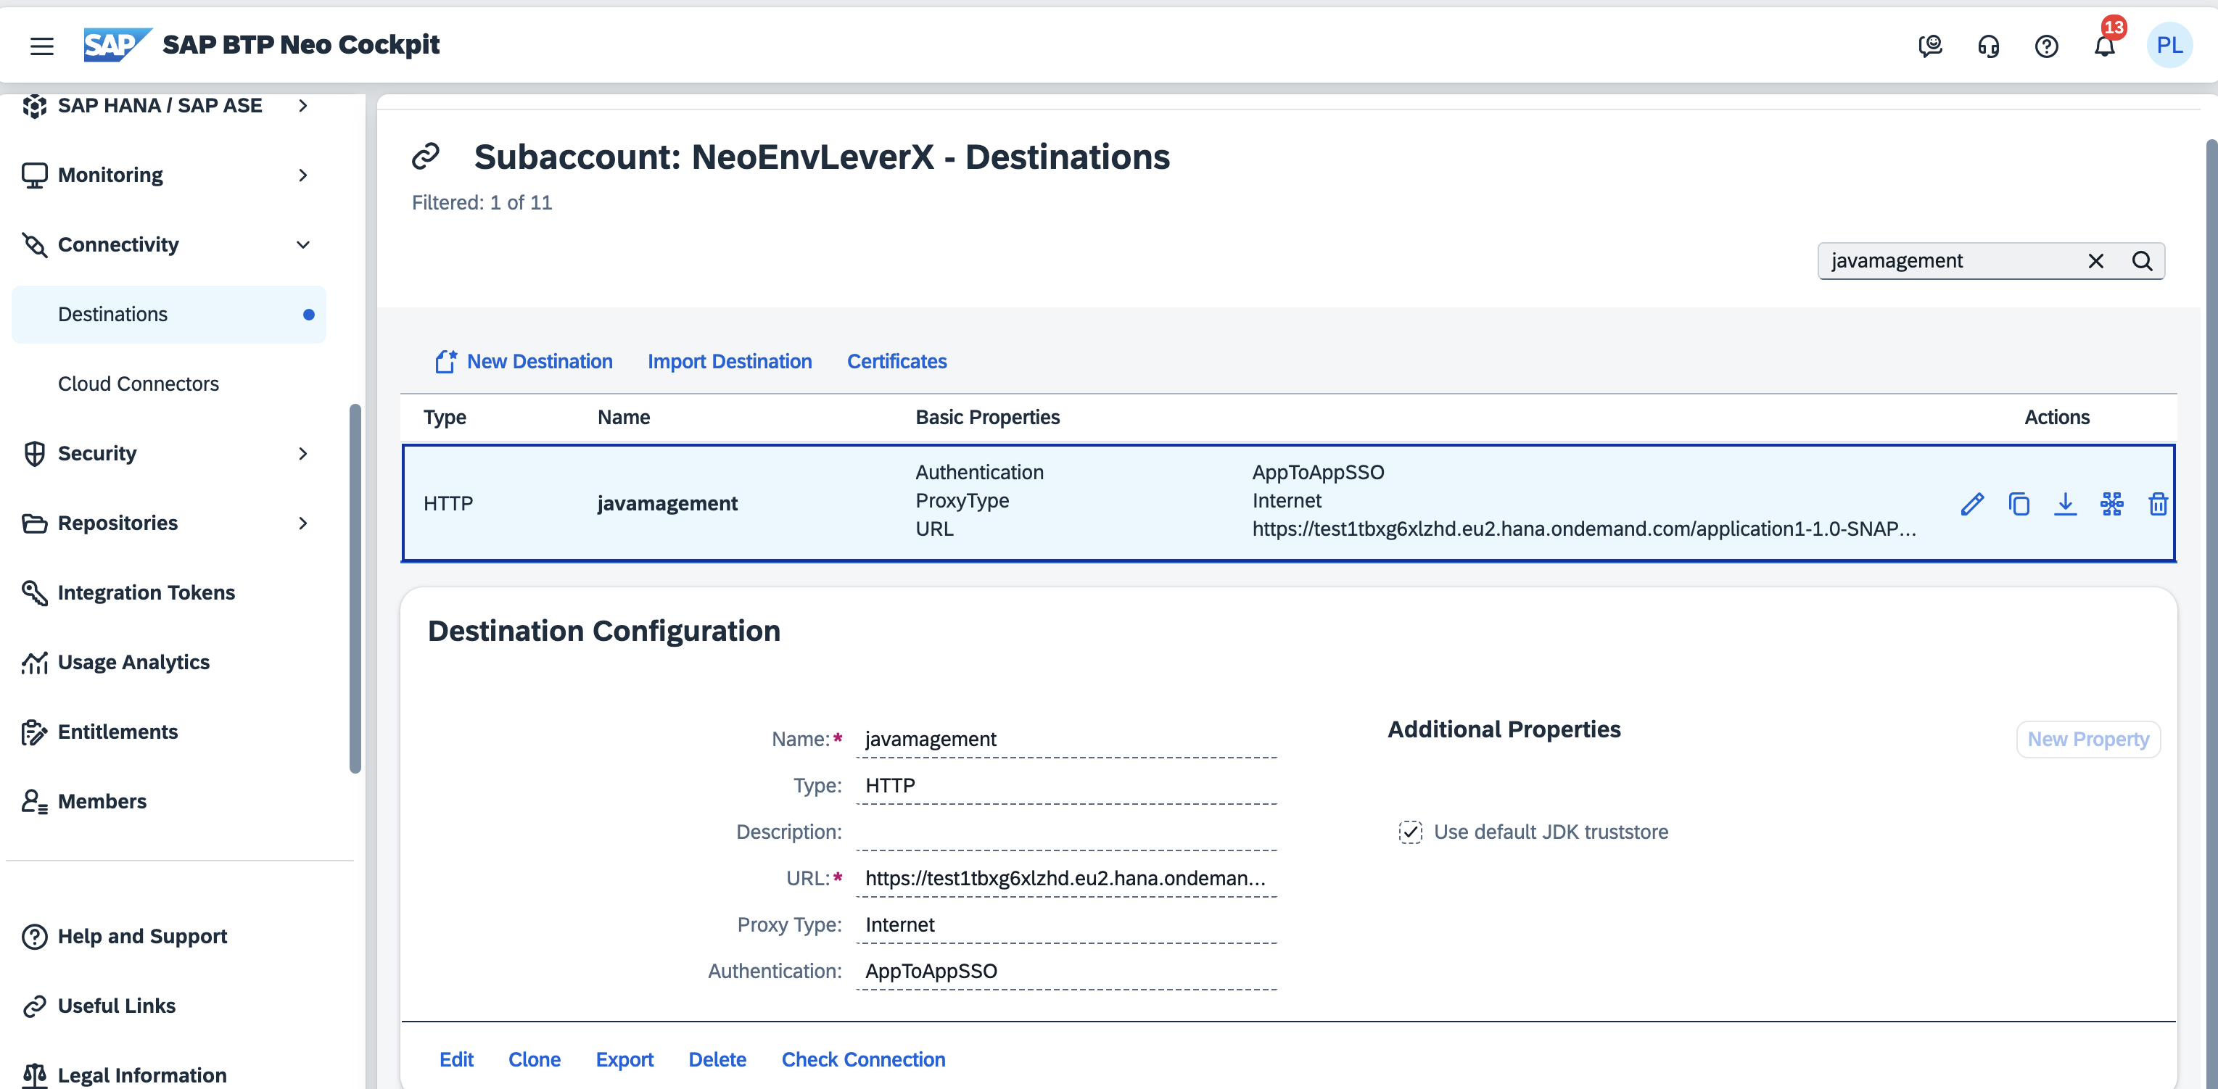This screenshot has width=2218, height=1089.
Task: Open the support headset icon
Action: pyautogui.click(x=1988, y=46)
